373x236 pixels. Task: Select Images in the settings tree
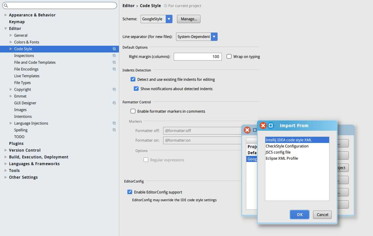coord(20,110)
